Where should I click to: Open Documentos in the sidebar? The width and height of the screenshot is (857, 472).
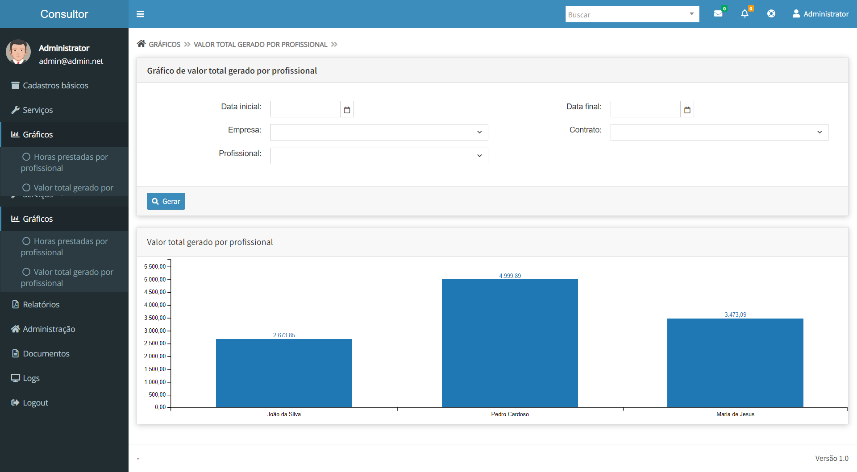[64, 353]
